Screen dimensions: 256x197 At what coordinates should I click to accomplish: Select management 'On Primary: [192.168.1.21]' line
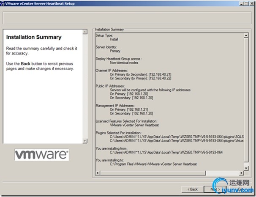click(x=129, y=109)
